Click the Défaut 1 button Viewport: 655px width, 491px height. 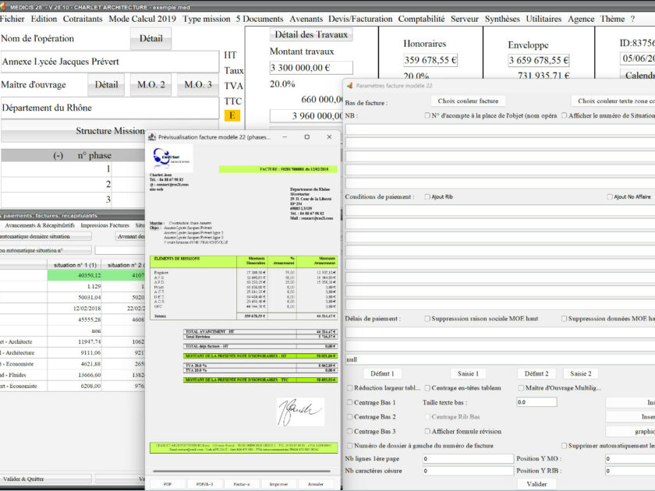pyautogui.click(x=382, y=373)
